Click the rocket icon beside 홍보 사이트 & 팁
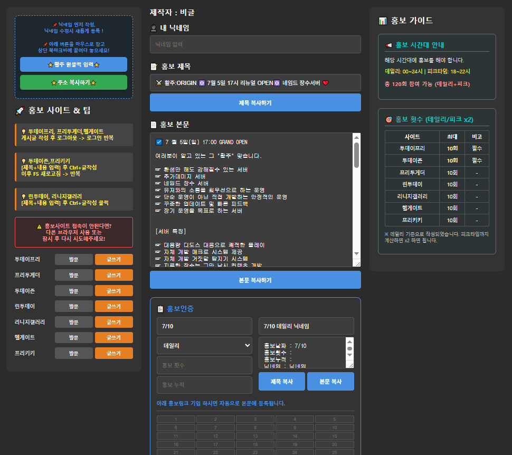Viewport: 512px width, 455px height. coord(20,111)
